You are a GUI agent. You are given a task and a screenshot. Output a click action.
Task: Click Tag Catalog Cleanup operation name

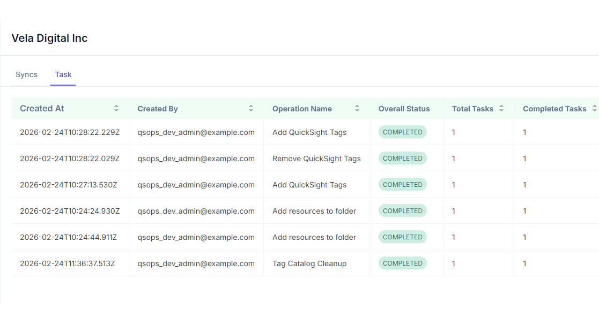click(309, 263)
